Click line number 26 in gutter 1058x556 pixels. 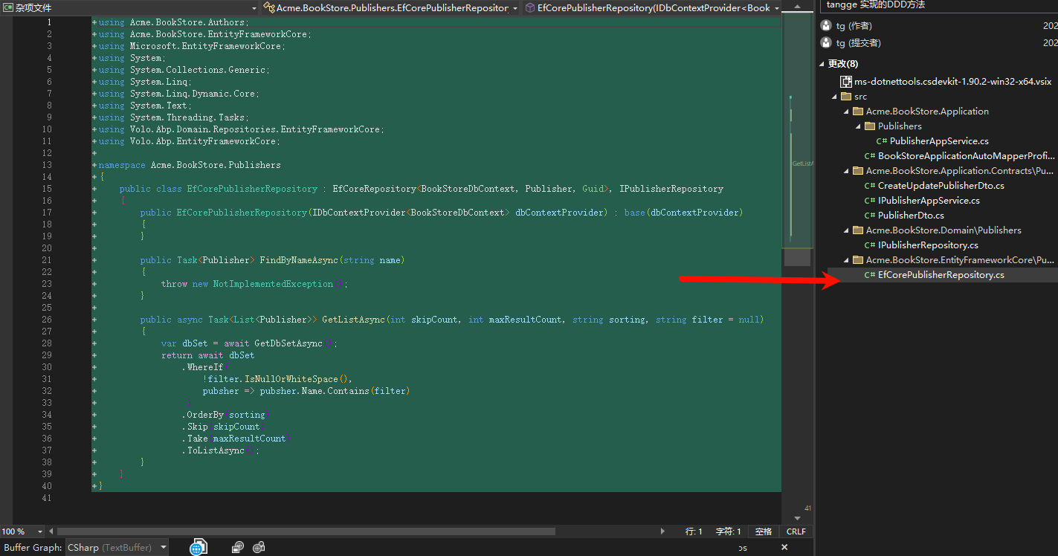(47, 320)
